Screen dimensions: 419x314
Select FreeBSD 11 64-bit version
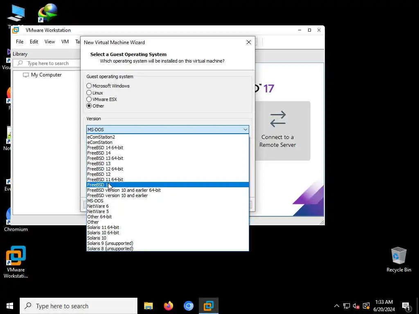(167, 179)
